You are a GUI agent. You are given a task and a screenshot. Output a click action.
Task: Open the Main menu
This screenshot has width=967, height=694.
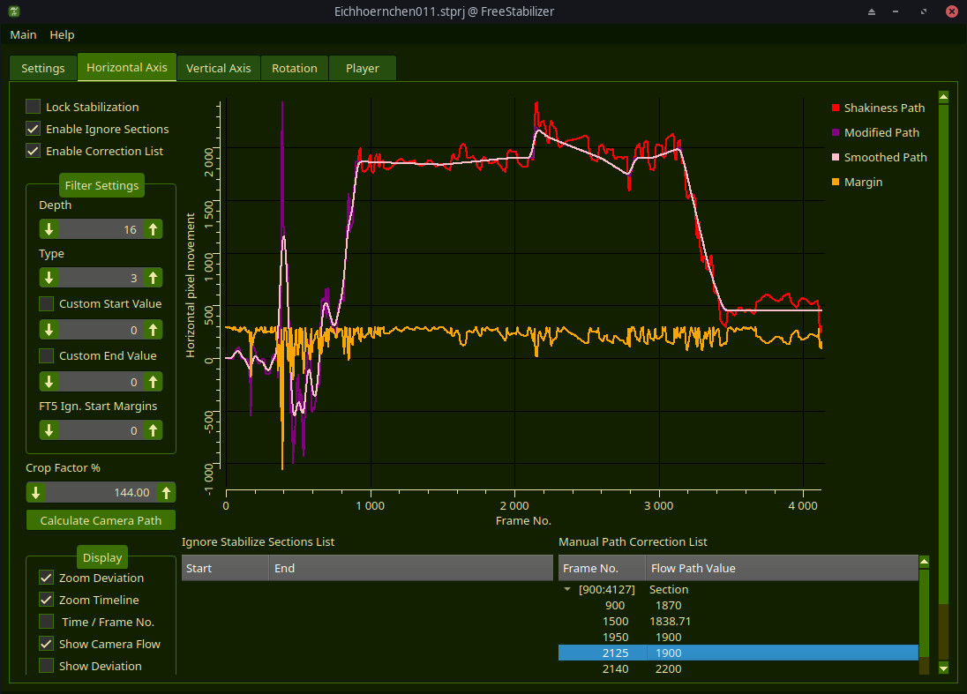tap(23, 34)
